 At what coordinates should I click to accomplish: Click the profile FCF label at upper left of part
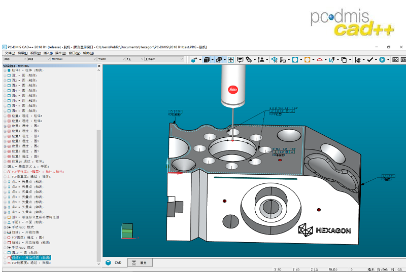pyautogui.click(x=175, y=113)
